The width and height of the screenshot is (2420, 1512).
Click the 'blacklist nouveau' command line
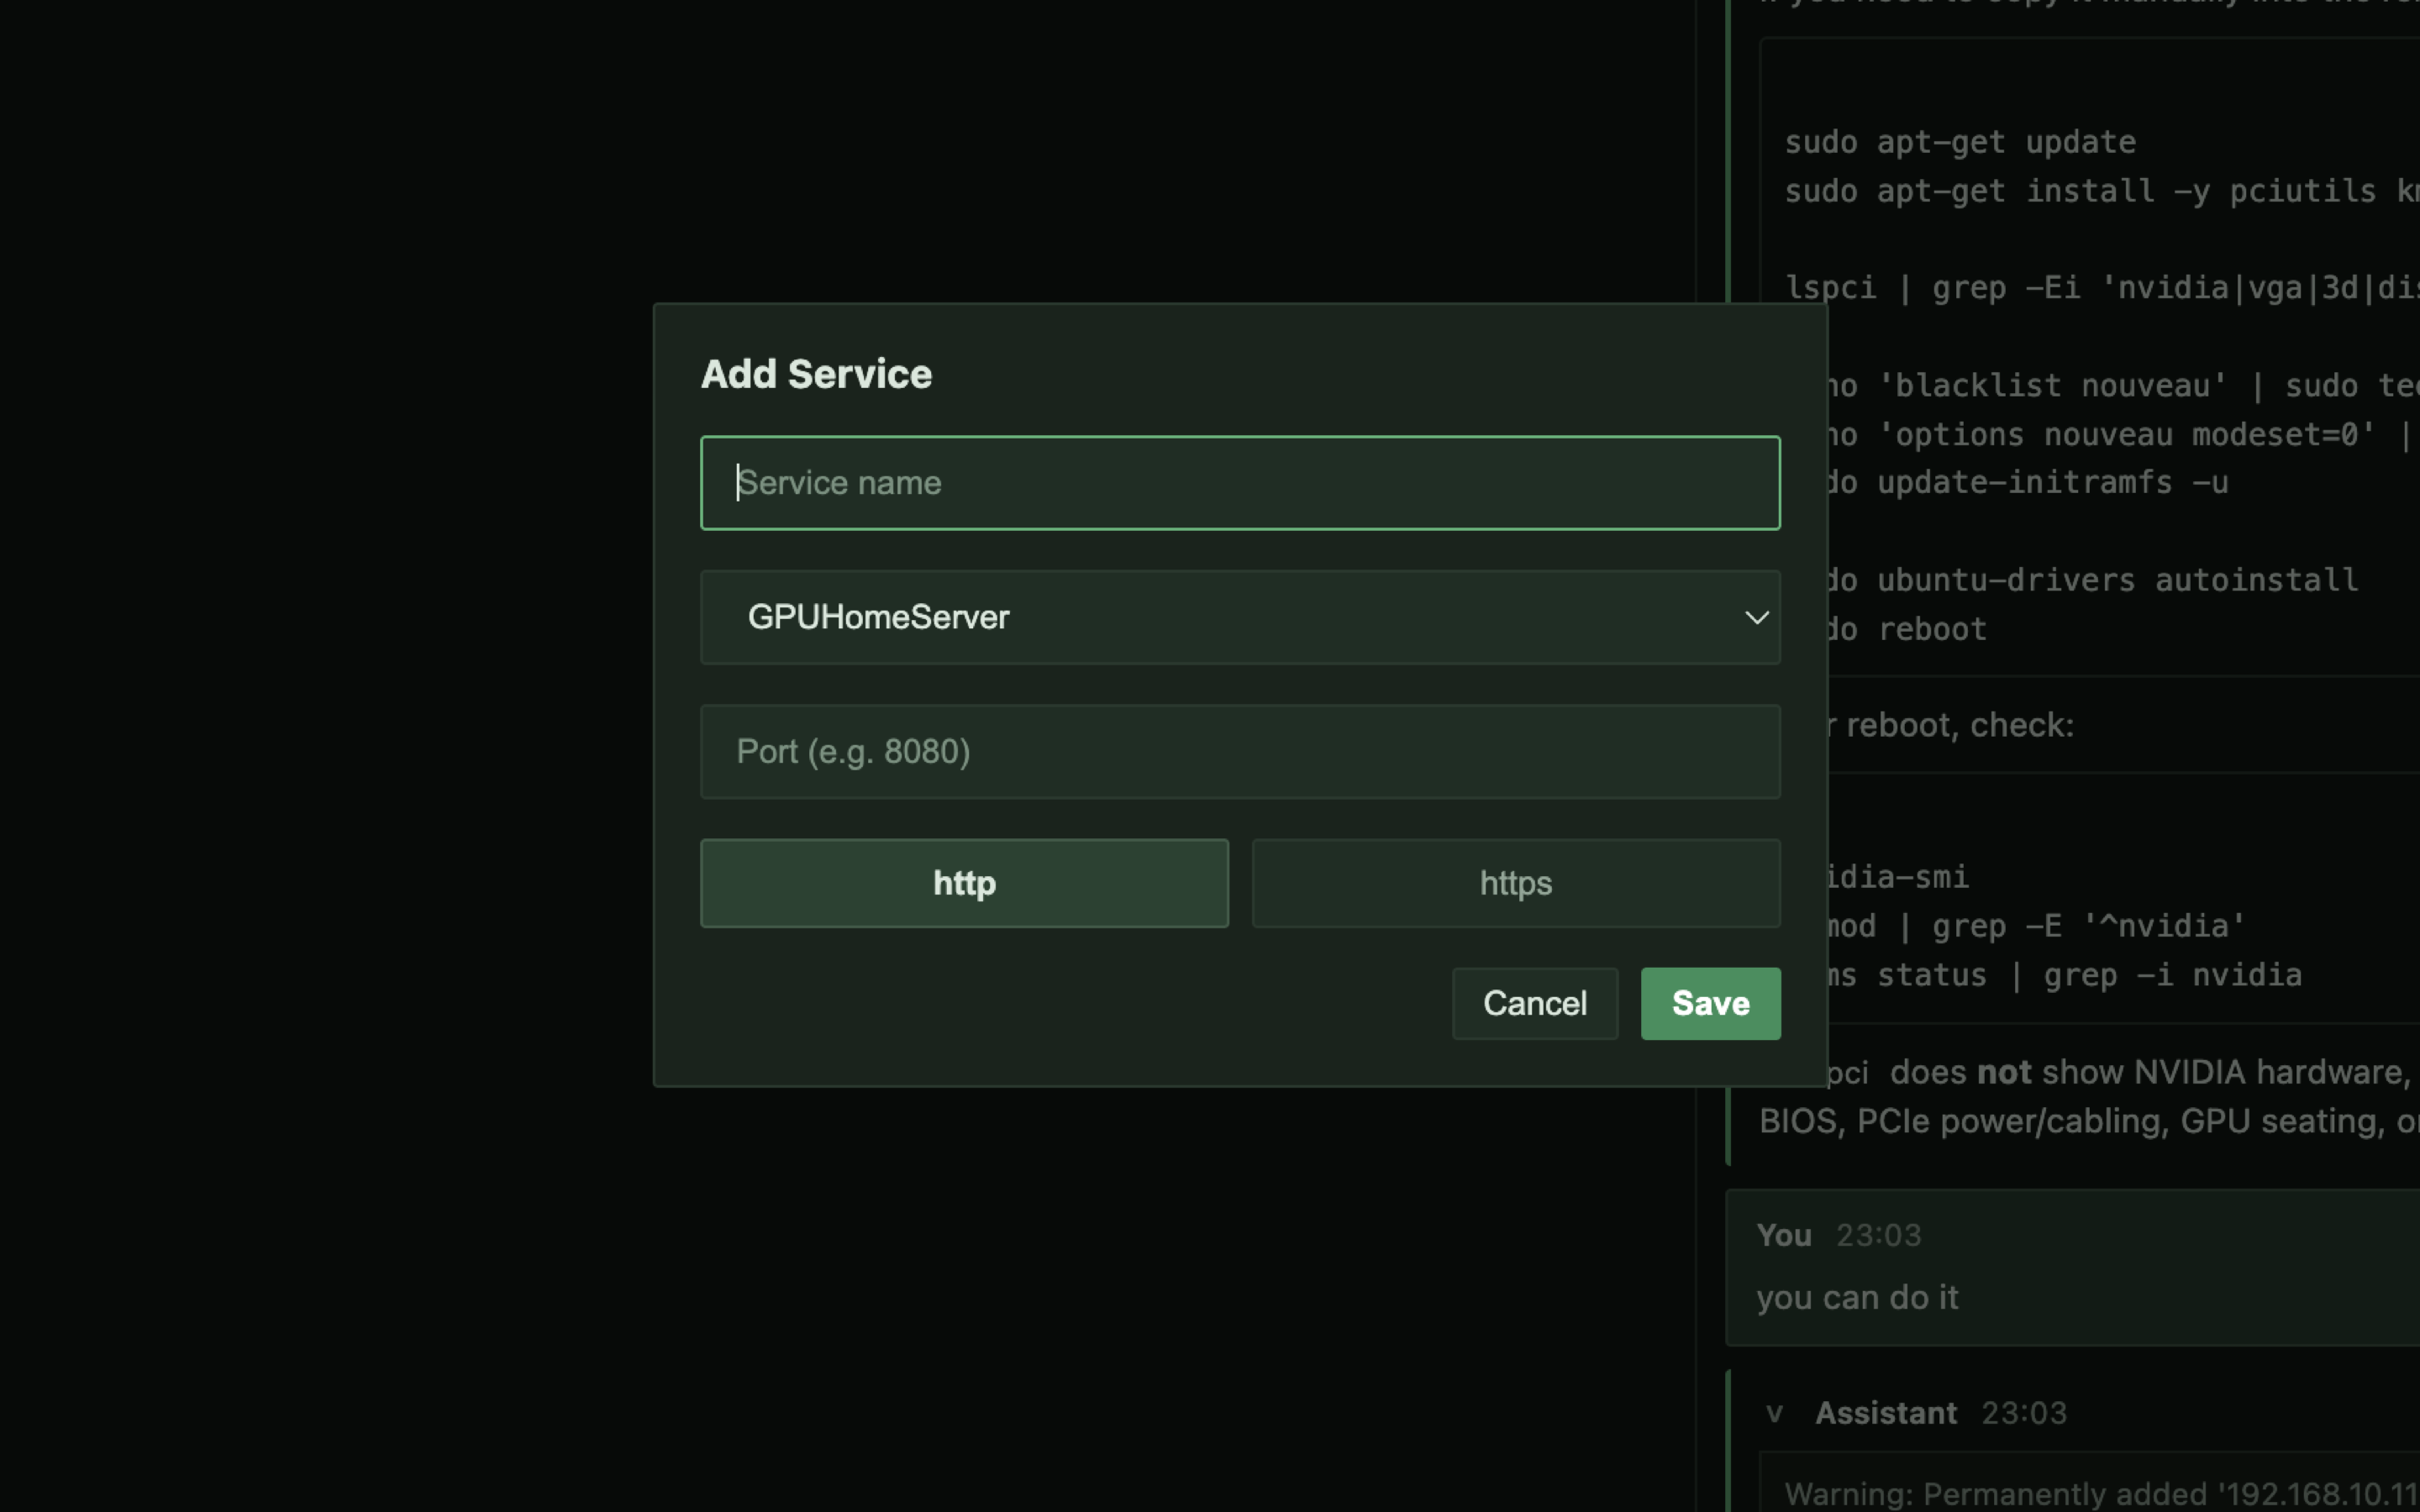pyautogui.click(x=2123, y=385)
